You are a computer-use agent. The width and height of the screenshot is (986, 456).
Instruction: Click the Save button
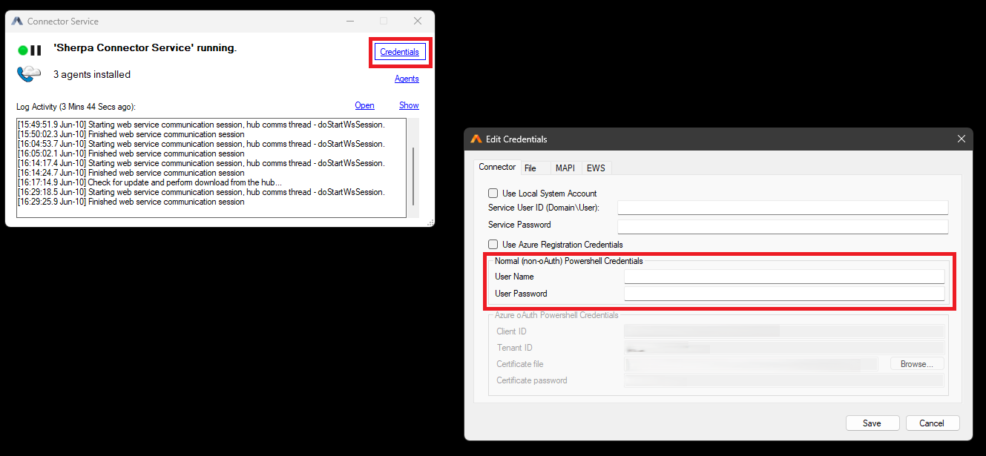pos(872,423)
